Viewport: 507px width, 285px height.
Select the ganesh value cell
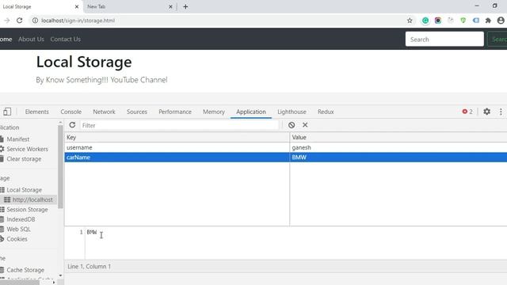[398, 147]
